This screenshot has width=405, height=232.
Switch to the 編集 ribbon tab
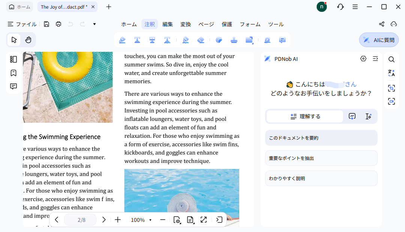pyautogui.click(x=168, y=24)
